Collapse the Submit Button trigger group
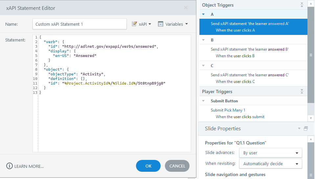 [204, 101]
